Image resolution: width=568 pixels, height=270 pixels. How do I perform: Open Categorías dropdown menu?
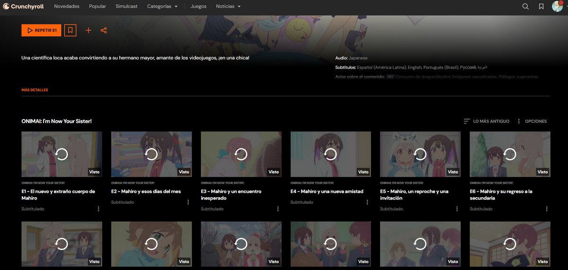tap(162, 7)
